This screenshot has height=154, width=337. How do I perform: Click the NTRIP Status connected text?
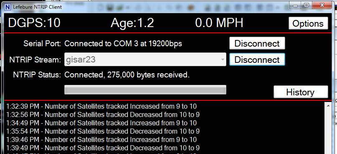click(127, 75)
